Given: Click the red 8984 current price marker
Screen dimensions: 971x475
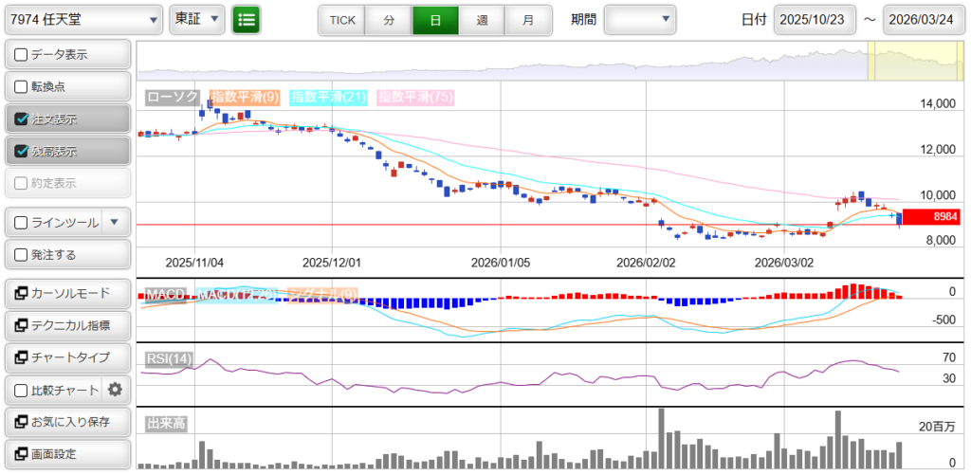Looking at the screenshot, I should point(932,217).
